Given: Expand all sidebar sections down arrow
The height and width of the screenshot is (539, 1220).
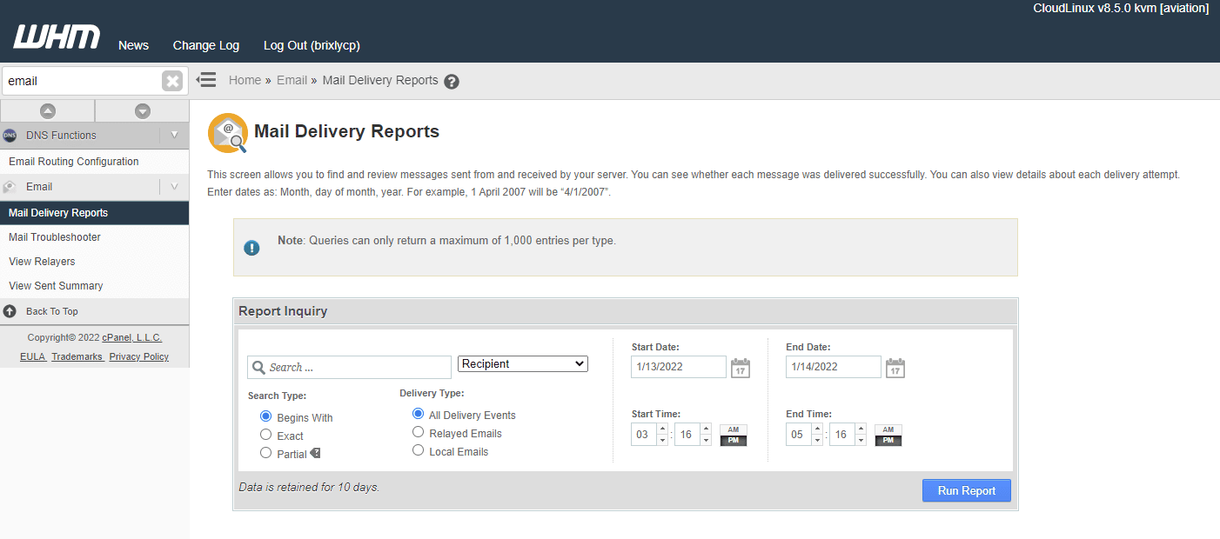Looking at the screenshot, I should click(143, 111).
